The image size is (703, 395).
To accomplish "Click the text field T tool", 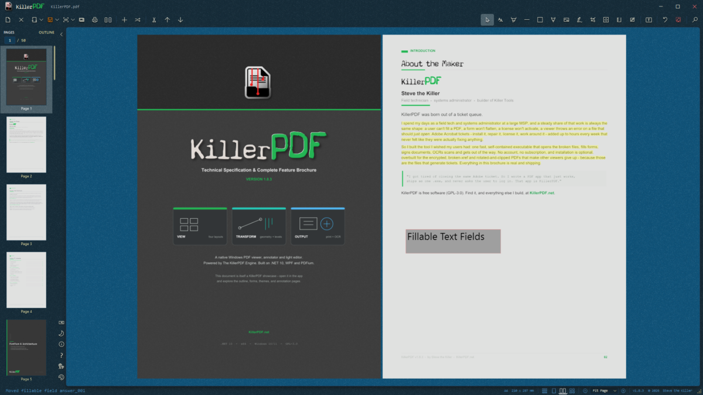I will [x=649, y=20].
